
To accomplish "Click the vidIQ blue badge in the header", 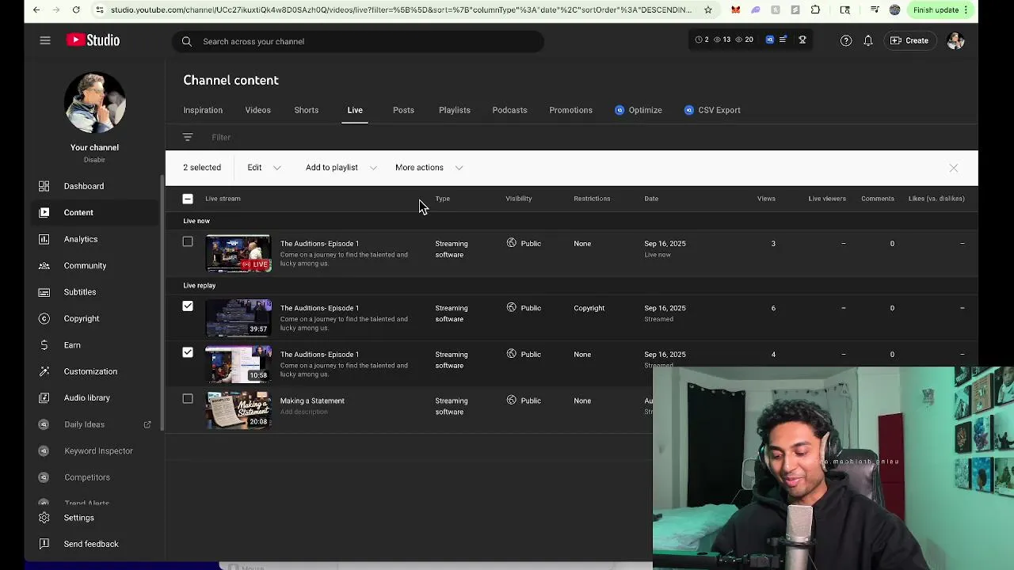I will 769,40.
